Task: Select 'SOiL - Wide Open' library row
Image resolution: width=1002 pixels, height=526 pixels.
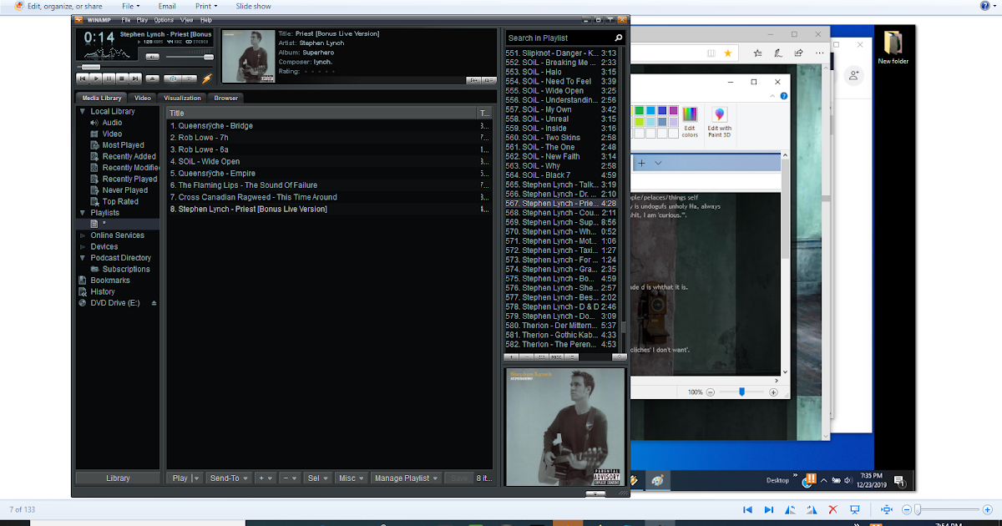Action: coord(329,162)
